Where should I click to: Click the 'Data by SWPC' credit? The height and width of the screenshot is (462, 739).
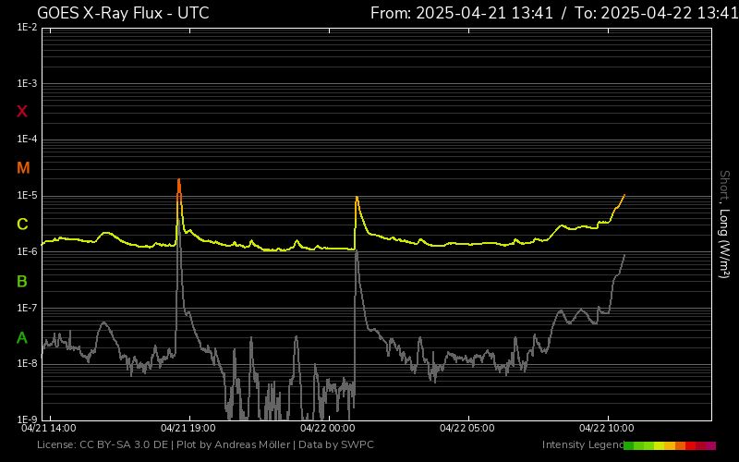(336, 444)
